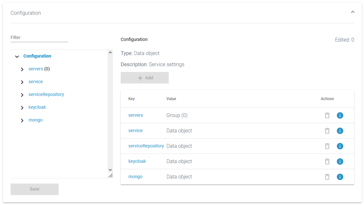Screen dimensions: 364x205
Task: Click the Save button
Action: pos(34,189)
